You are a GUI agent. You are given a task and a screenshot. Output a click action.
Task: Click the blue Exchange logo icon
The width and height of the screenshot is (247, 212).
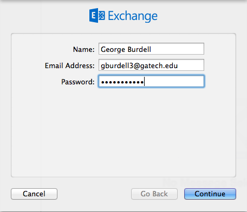[97, 15]
